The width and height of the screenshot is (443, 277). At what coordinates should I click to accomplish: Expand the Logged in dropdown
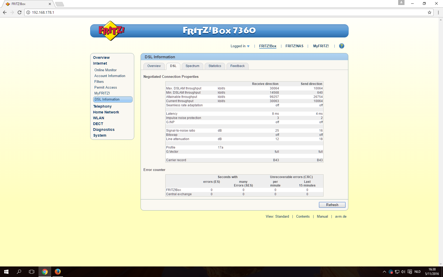click(x=240, y=46)
